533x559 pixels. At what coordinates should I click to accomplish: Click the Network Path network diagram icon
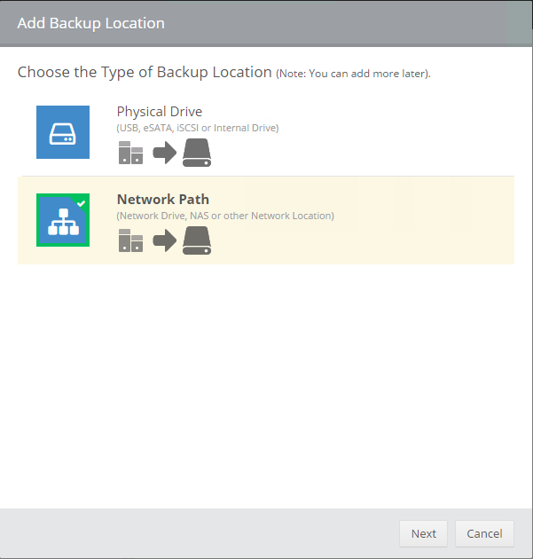point(62,221)
